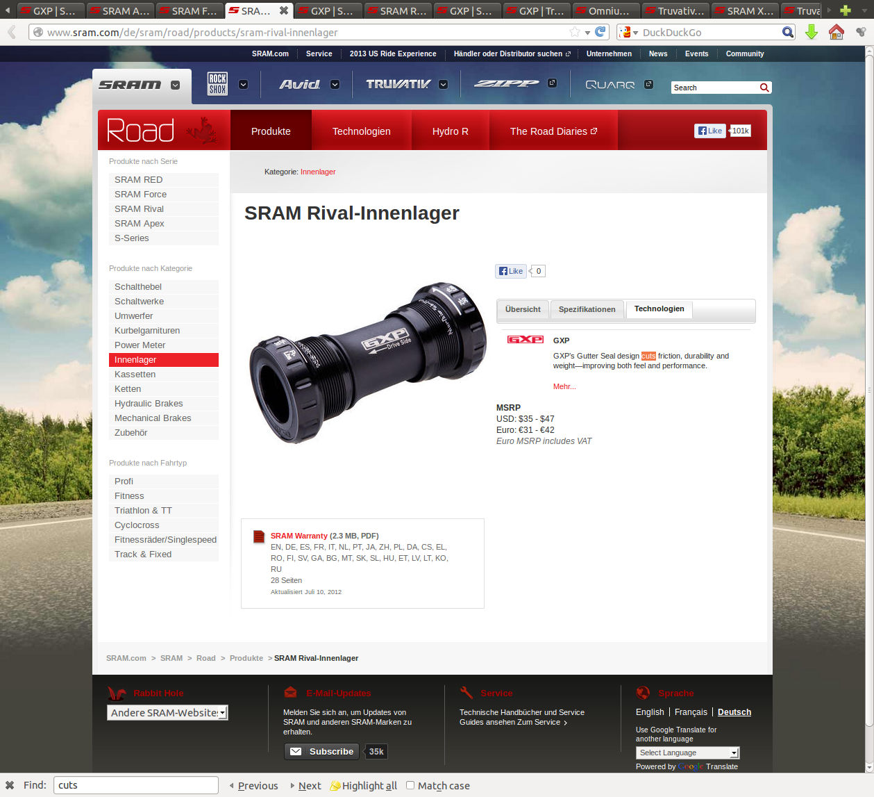Open the SRAM Warranty PDF icon
Viewport: 874px width, 797px height.
259,536
